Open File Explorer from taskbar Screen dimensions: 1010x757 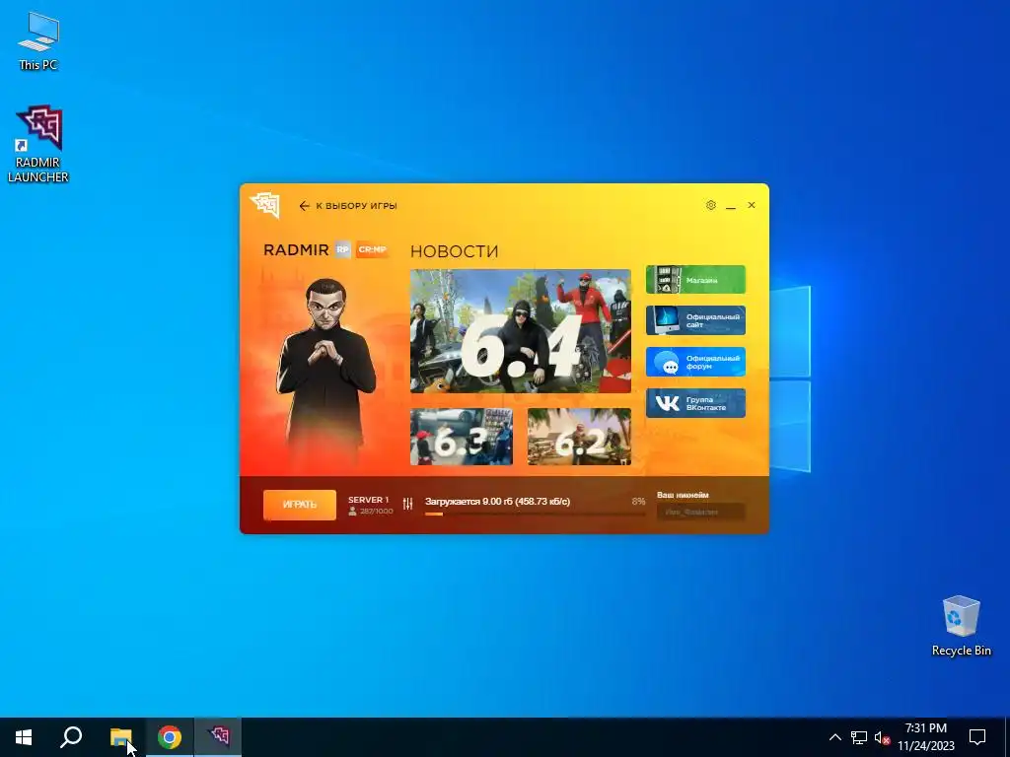click(120, 737)
